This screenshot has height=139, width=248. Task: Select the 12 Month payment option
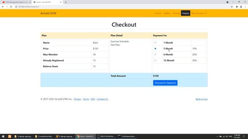coord(155,60)
